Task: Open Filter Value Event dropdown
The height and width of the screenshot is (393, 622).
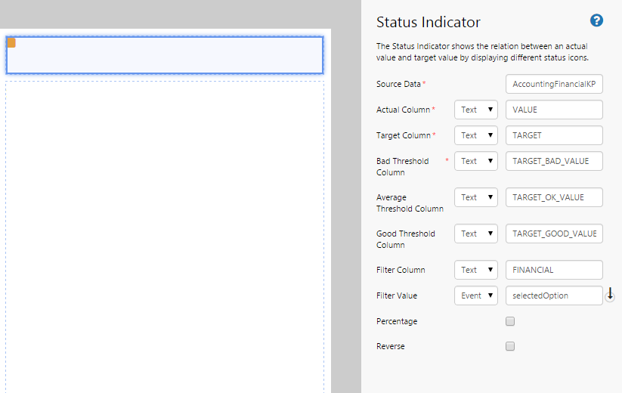Action: click(x=475, y=296)
